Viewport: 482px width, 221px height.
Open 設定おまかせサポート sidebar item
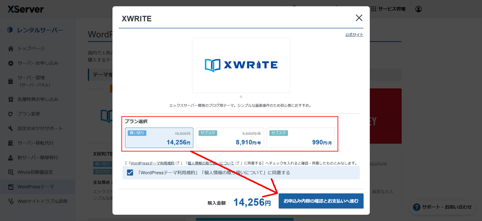click(40, 128)
